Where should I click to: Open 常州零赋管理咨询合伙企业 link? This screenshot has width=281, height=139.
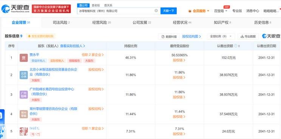53,111
